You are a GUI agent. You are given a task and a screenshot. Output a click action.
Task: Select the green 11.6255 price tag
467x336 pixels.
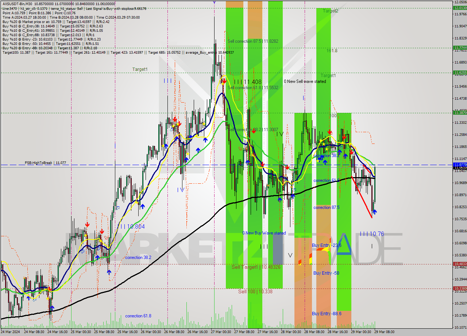click(460, 73)
